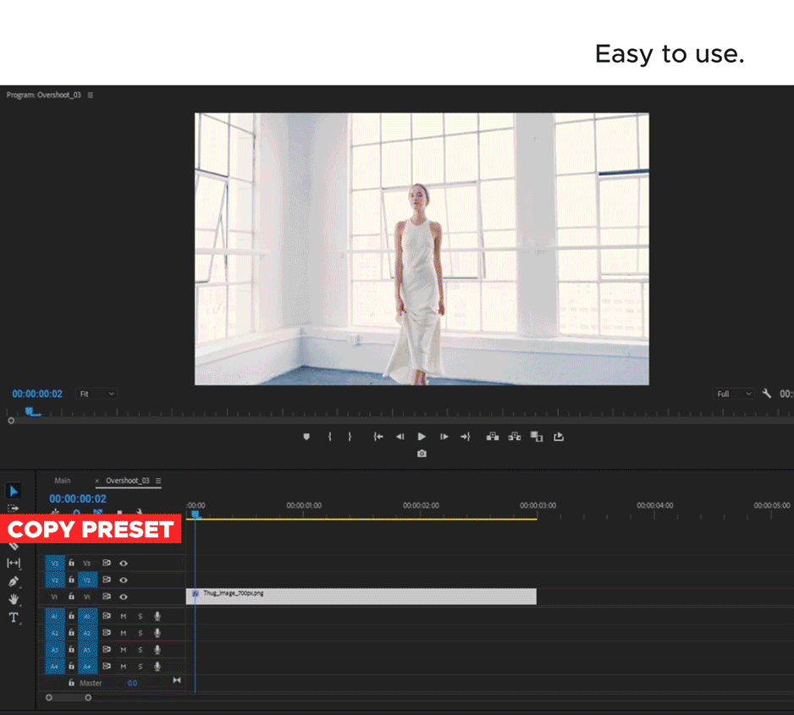Click the Go to In button
This screenshot has height=715, width=794.
point(378,437)
